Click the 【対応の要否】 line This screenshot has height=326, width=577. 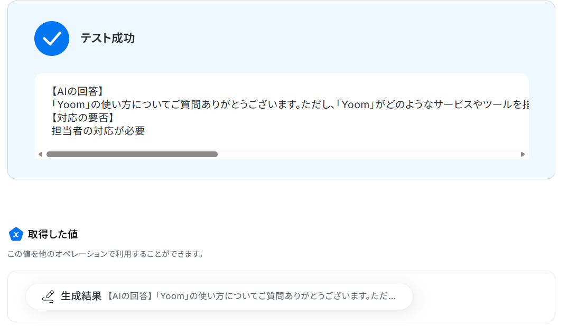(82, 118)
